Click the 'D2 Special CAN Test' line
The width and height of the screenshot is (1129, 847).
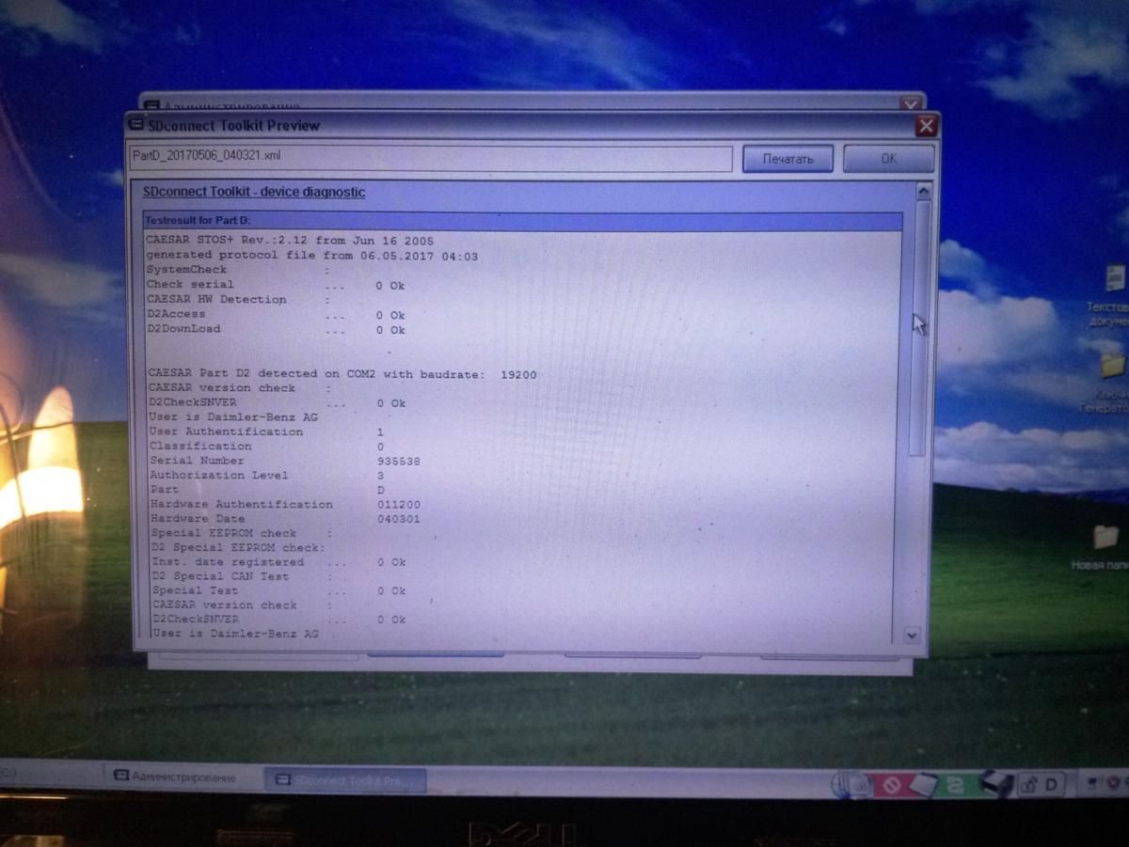243,576
